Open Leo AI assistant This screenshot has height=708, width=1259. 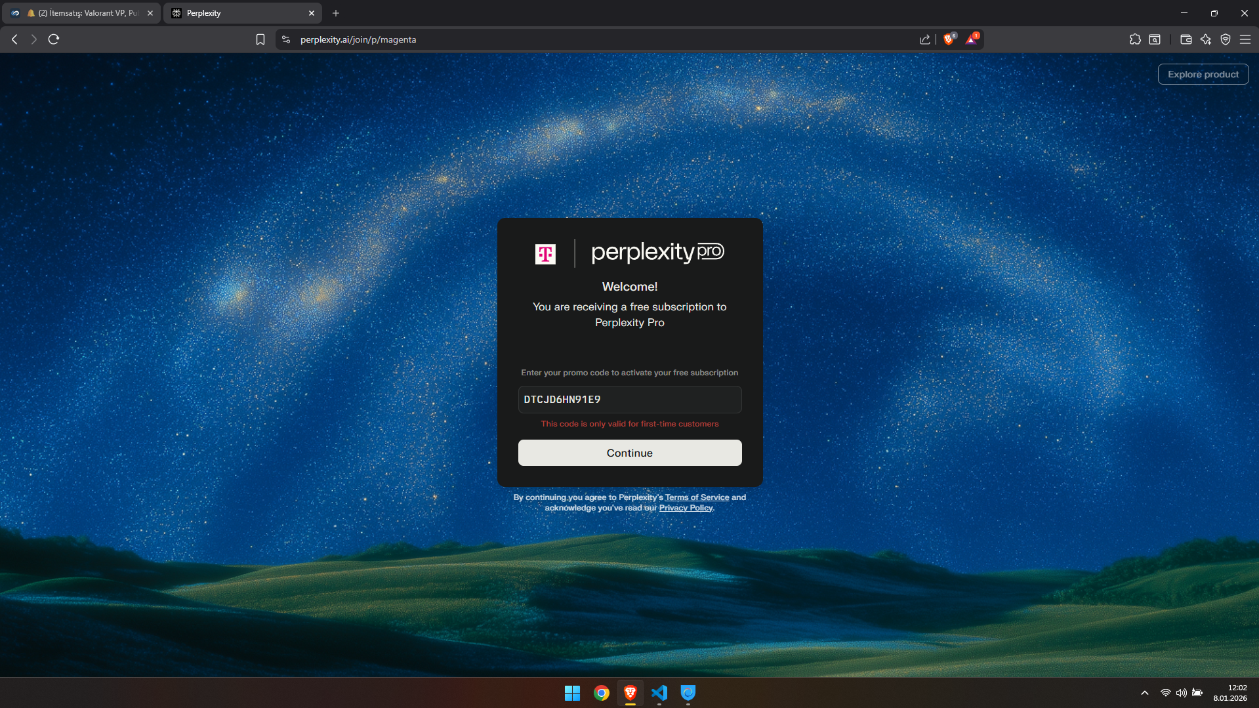coord(1206,39)
